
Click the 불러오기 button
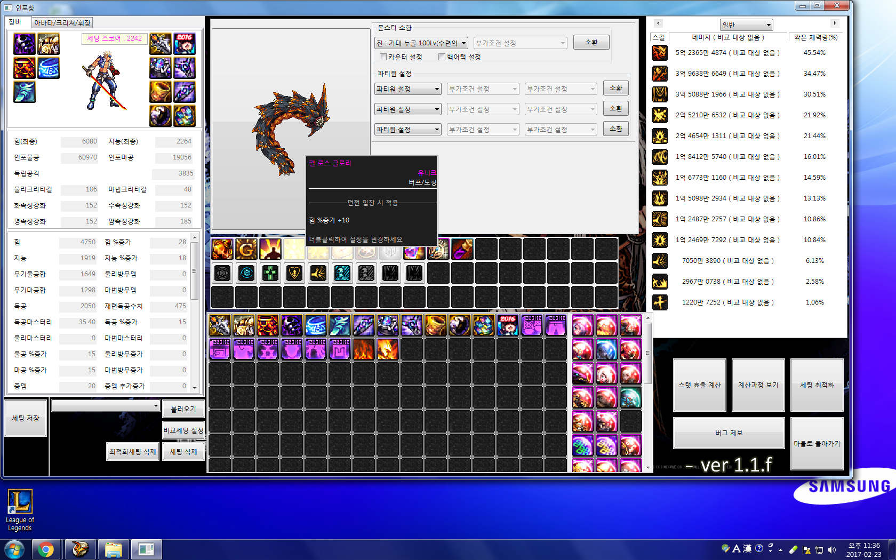click(183, 409)
